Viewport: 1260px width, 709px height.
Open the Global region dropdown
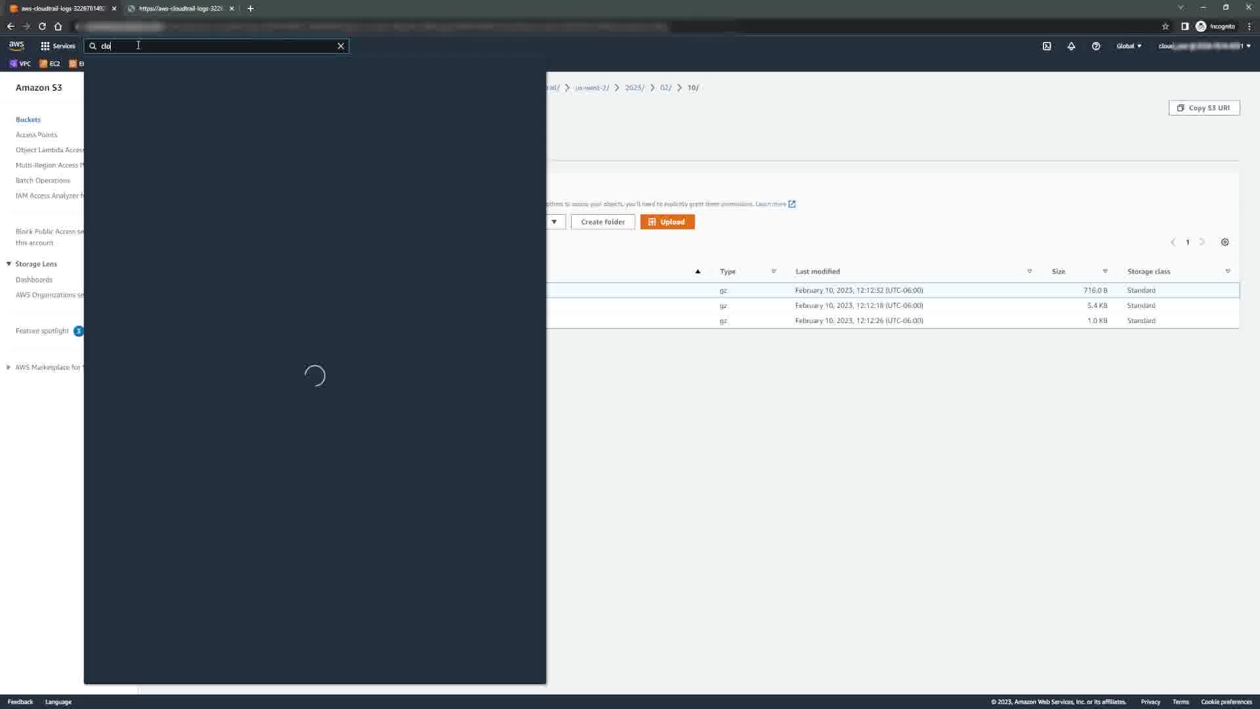pyautogui.click(x=1129, y=46)
